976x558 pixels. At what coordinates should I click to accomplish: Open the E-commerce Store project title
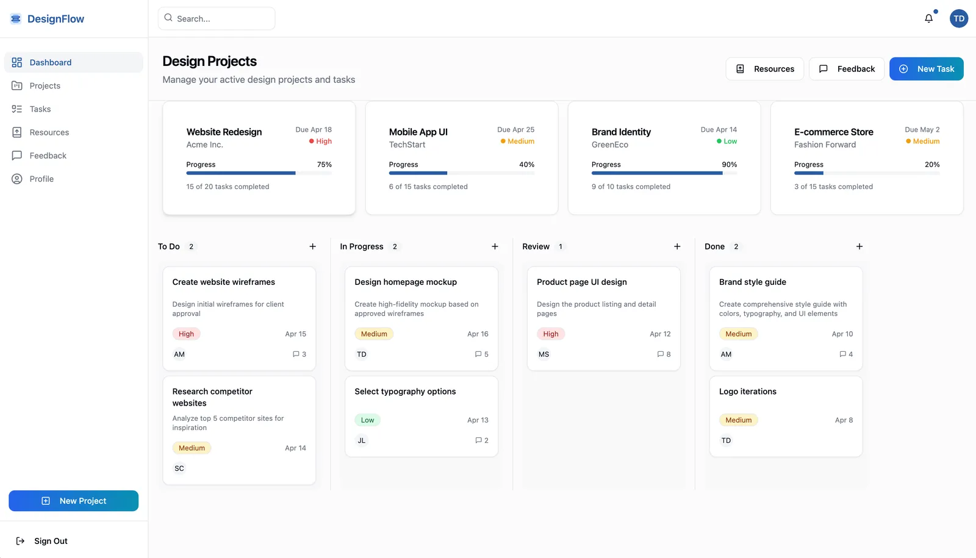834,132
